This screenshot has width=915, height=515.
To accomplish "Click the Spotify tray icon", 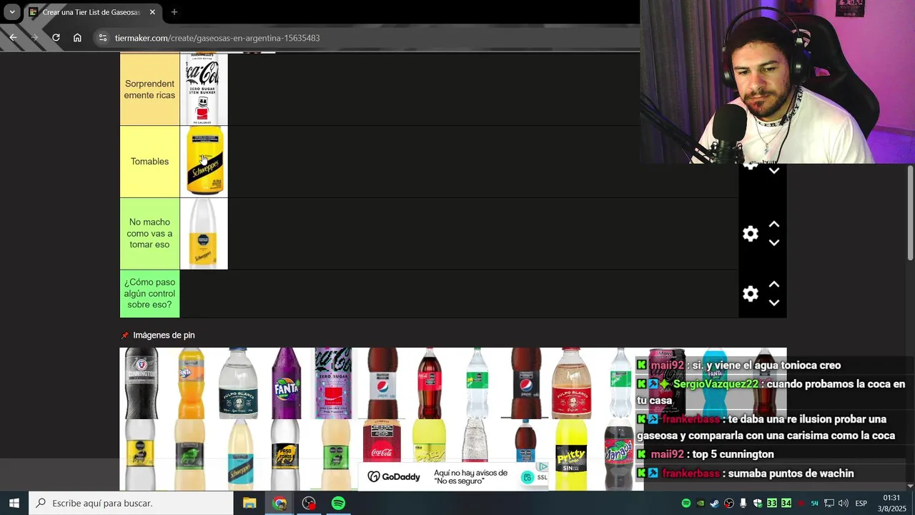I will click(686, 504).
